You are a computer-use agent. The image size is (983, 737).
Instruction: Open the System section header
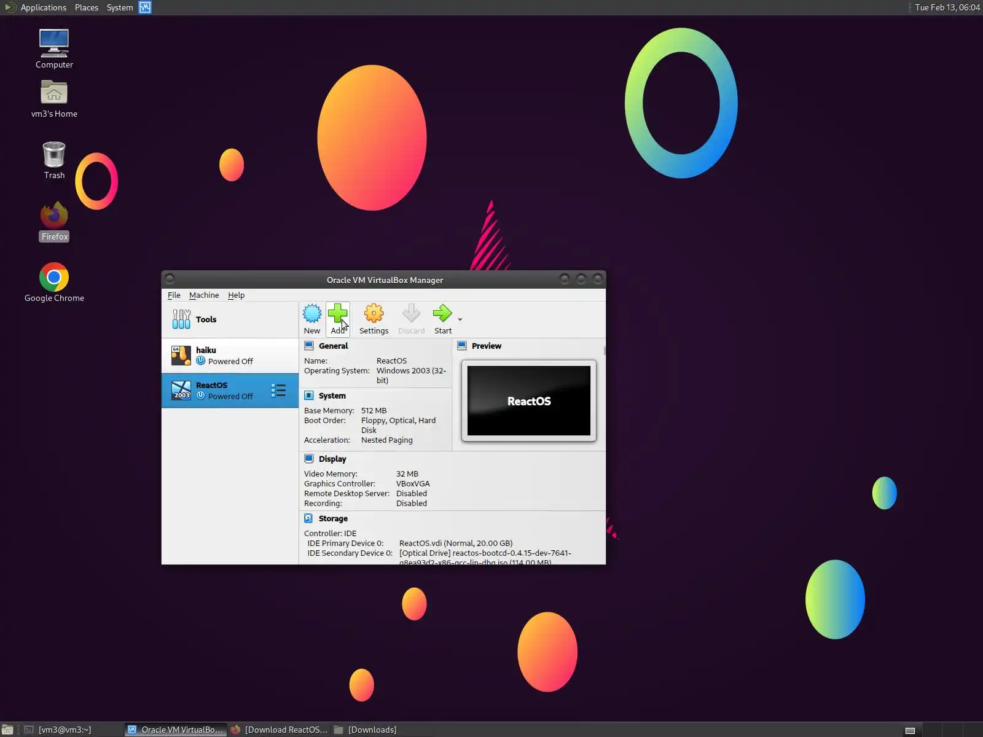(332, 396)
